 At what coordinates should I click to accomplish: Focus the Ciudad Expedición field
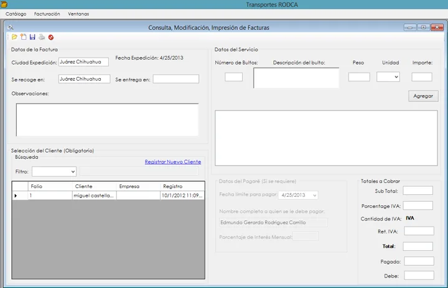(83, 62)
